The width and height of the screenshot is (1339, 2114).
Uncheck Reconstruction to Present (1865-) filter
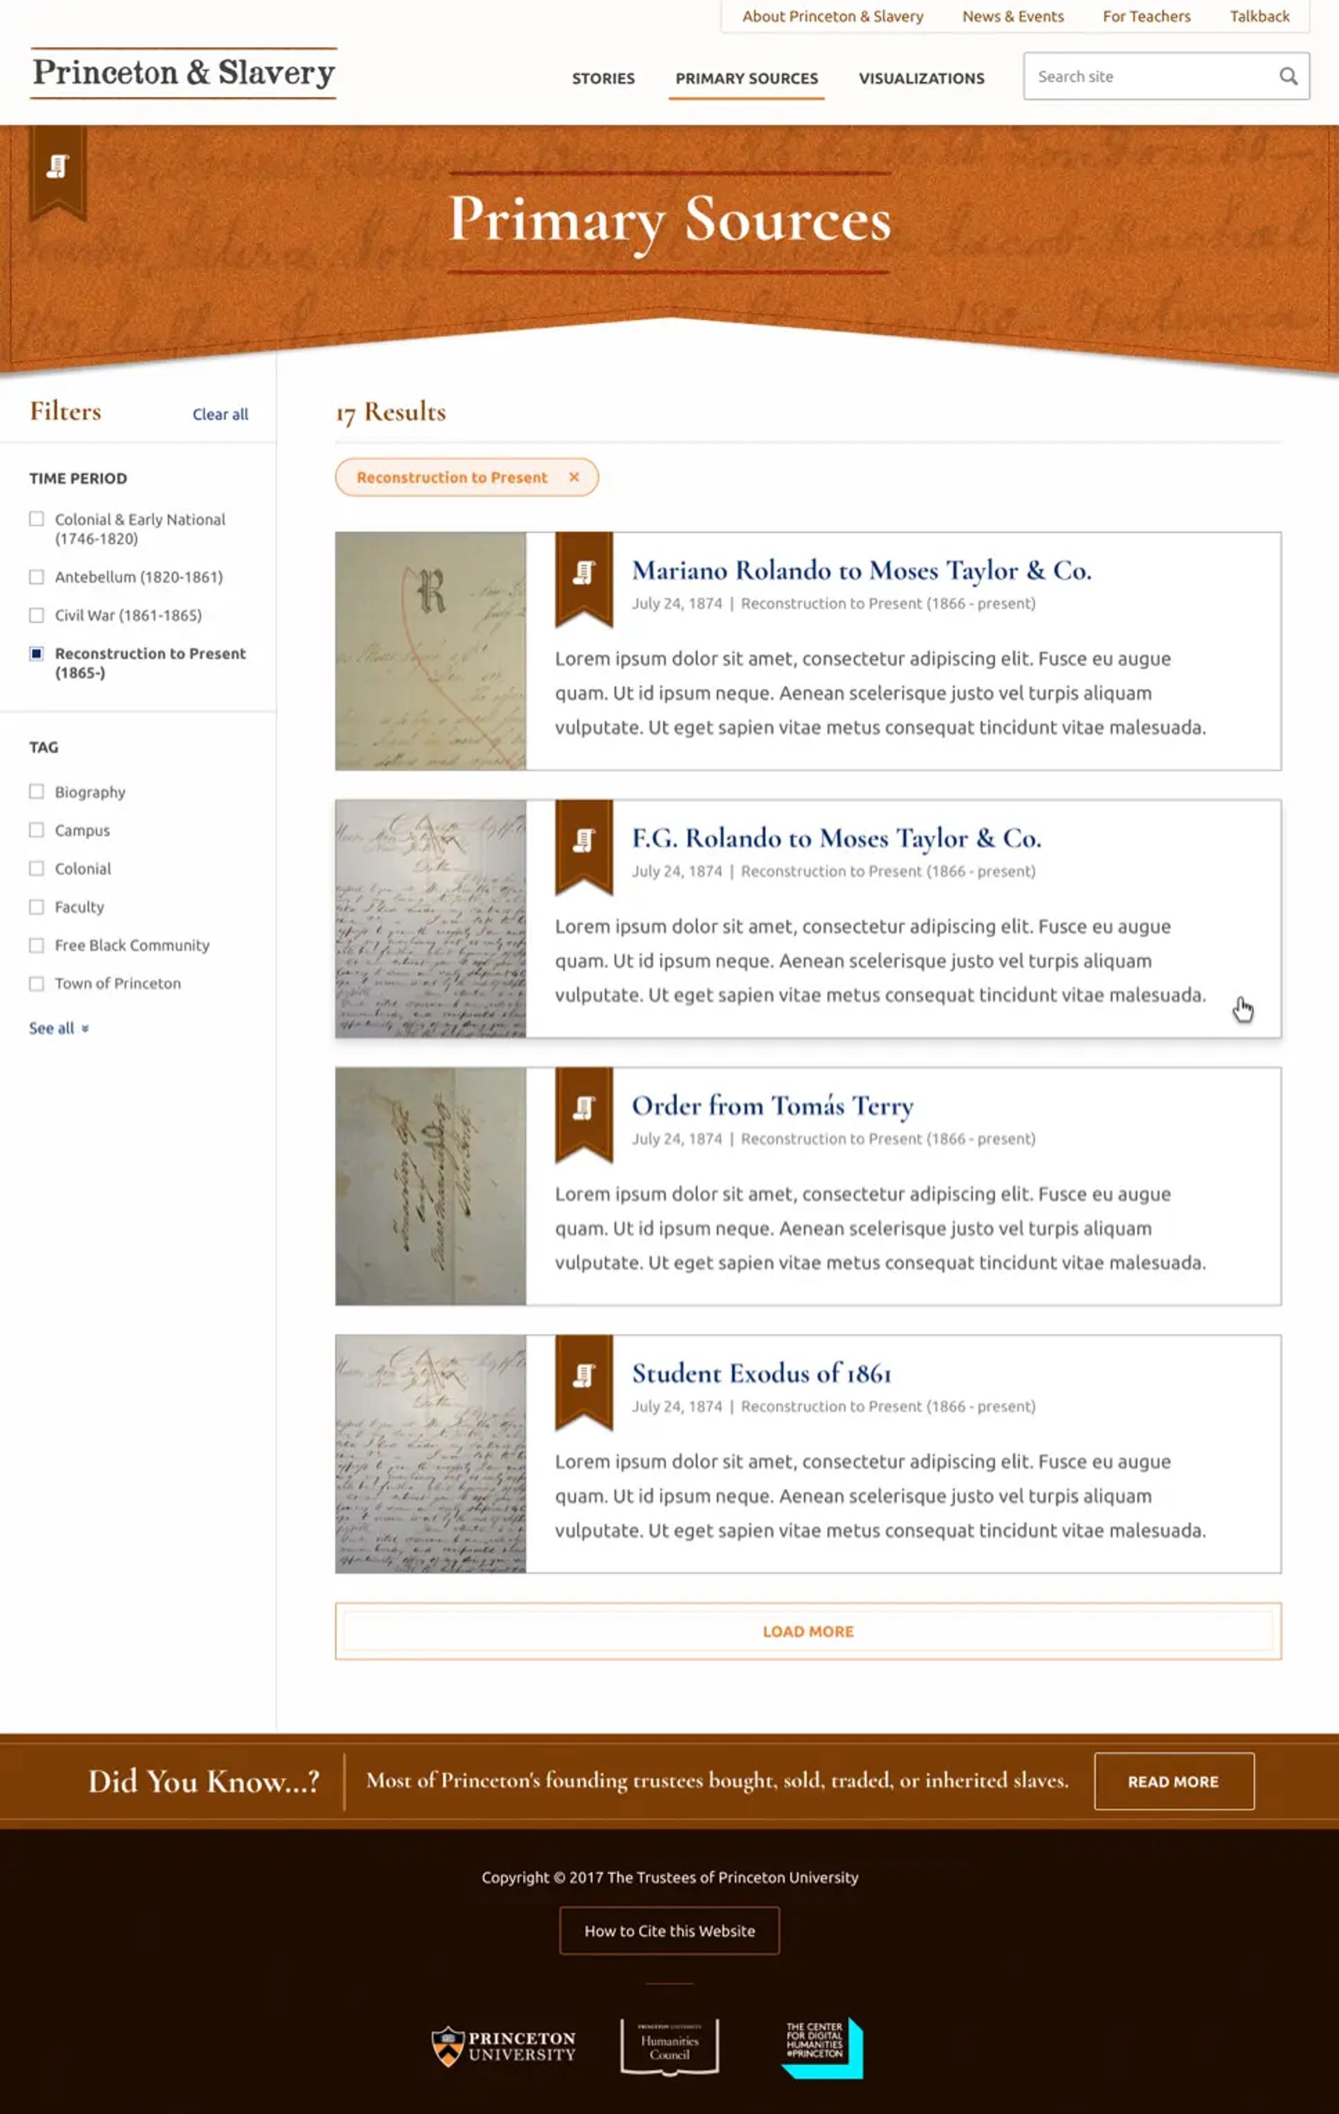[36, 653]
